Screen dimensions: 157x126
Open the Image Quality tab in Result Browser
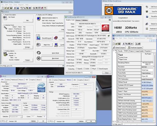click(x=139, y=51)
